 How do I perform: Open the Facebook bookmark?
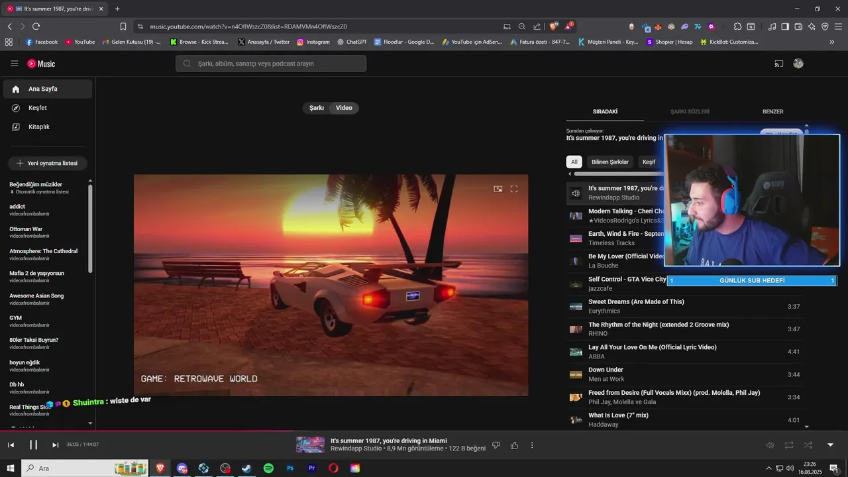pyautogui.click(x=42, y=42)
